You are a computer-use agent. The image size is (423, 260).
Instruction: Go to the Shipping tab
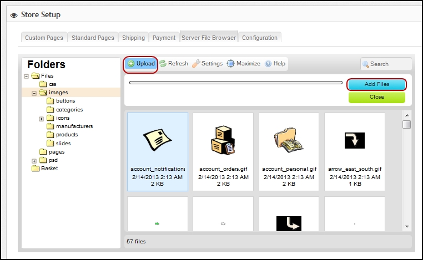tap(134, 38)
